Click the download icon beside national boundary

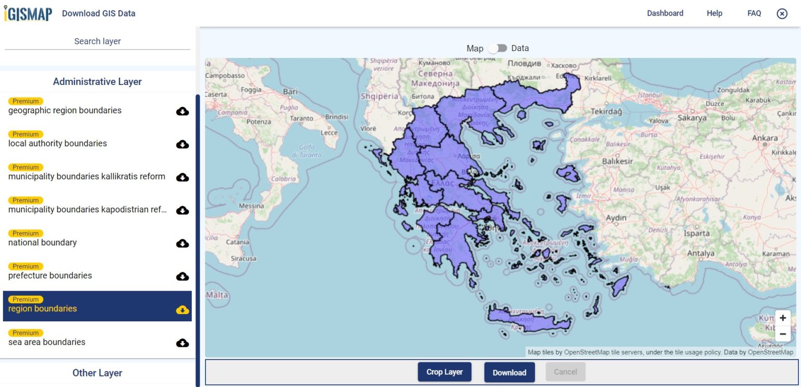[182, 243]
